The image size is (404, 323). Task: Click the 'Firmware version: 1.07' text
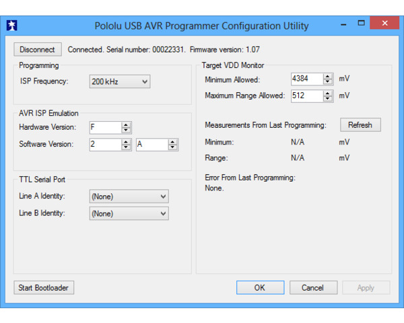tap(225, 49)
